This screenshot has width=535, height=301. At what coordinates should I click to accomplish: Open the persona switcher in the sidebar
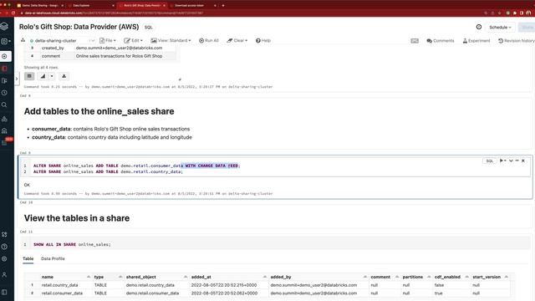[6, 41]
